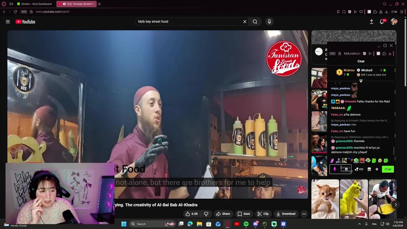Open Opera AI assistant button
The width and height of the screenshot is (407, 229).
[394, 12]
